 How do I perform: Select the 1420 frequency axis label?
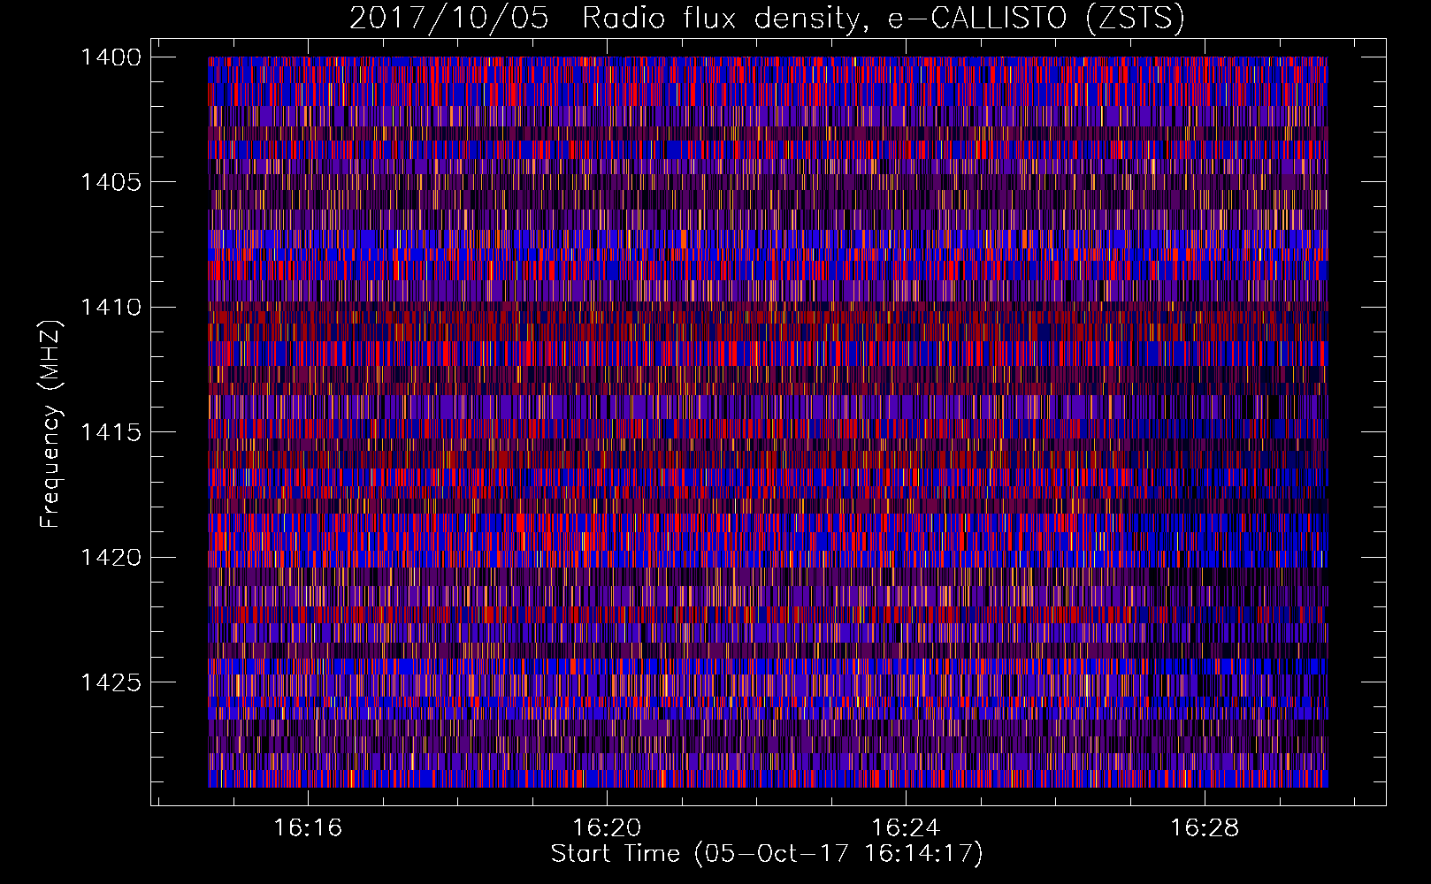click(111, 558)
